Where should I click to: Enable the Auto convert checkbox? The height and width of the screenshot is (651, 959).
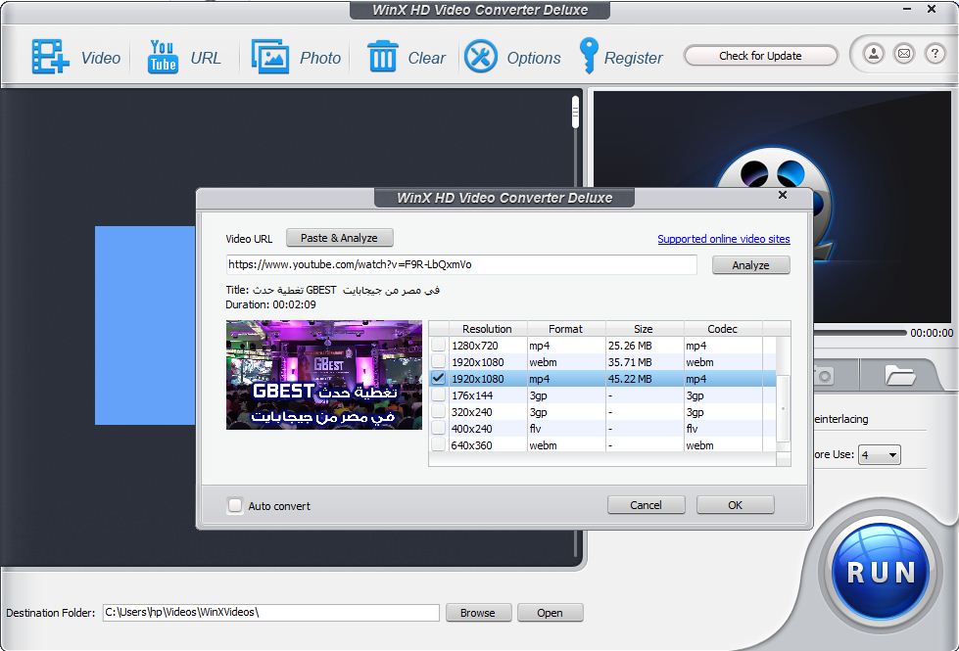[x=235, y=505]
